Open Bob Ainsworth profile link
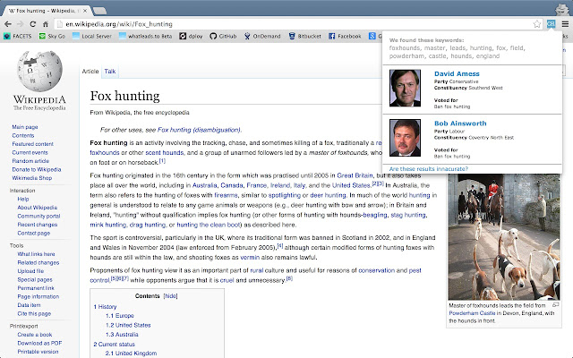573x358 pixels. (460, 124)
